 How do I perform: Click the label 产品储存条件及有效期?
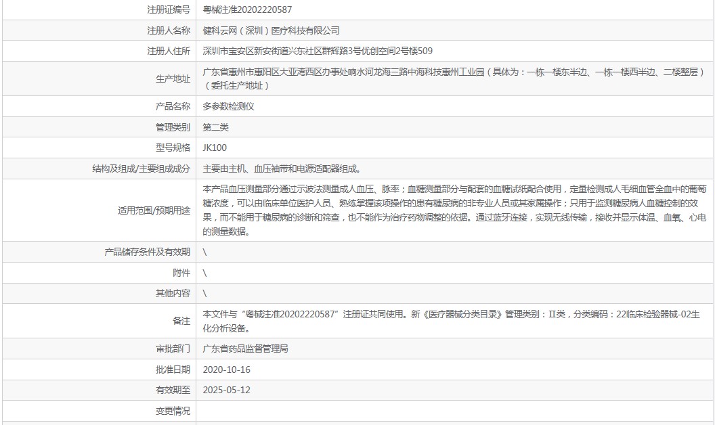[x=148, y=252]
